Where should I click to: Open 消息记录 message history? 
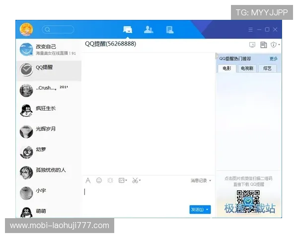199,180
